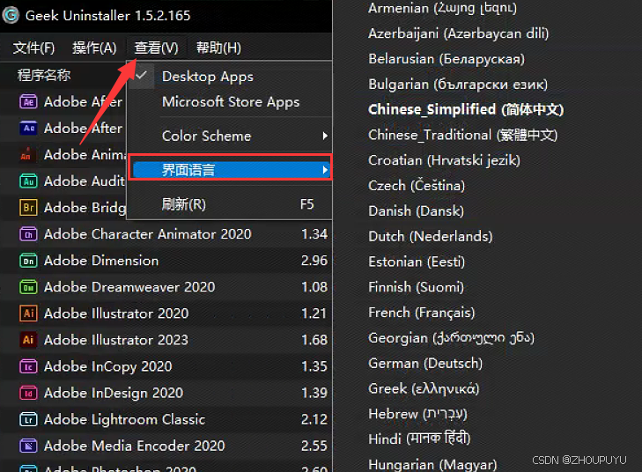Viewport: 642px width, 472px height.
Task: Open the 界面语言 language submenu
Action: [231, 169]
